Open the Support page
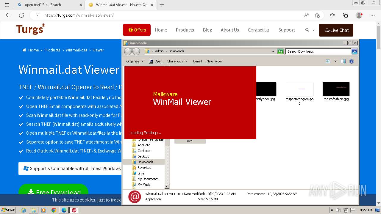Viewport: 381px width, 214px height. (287, 30)
